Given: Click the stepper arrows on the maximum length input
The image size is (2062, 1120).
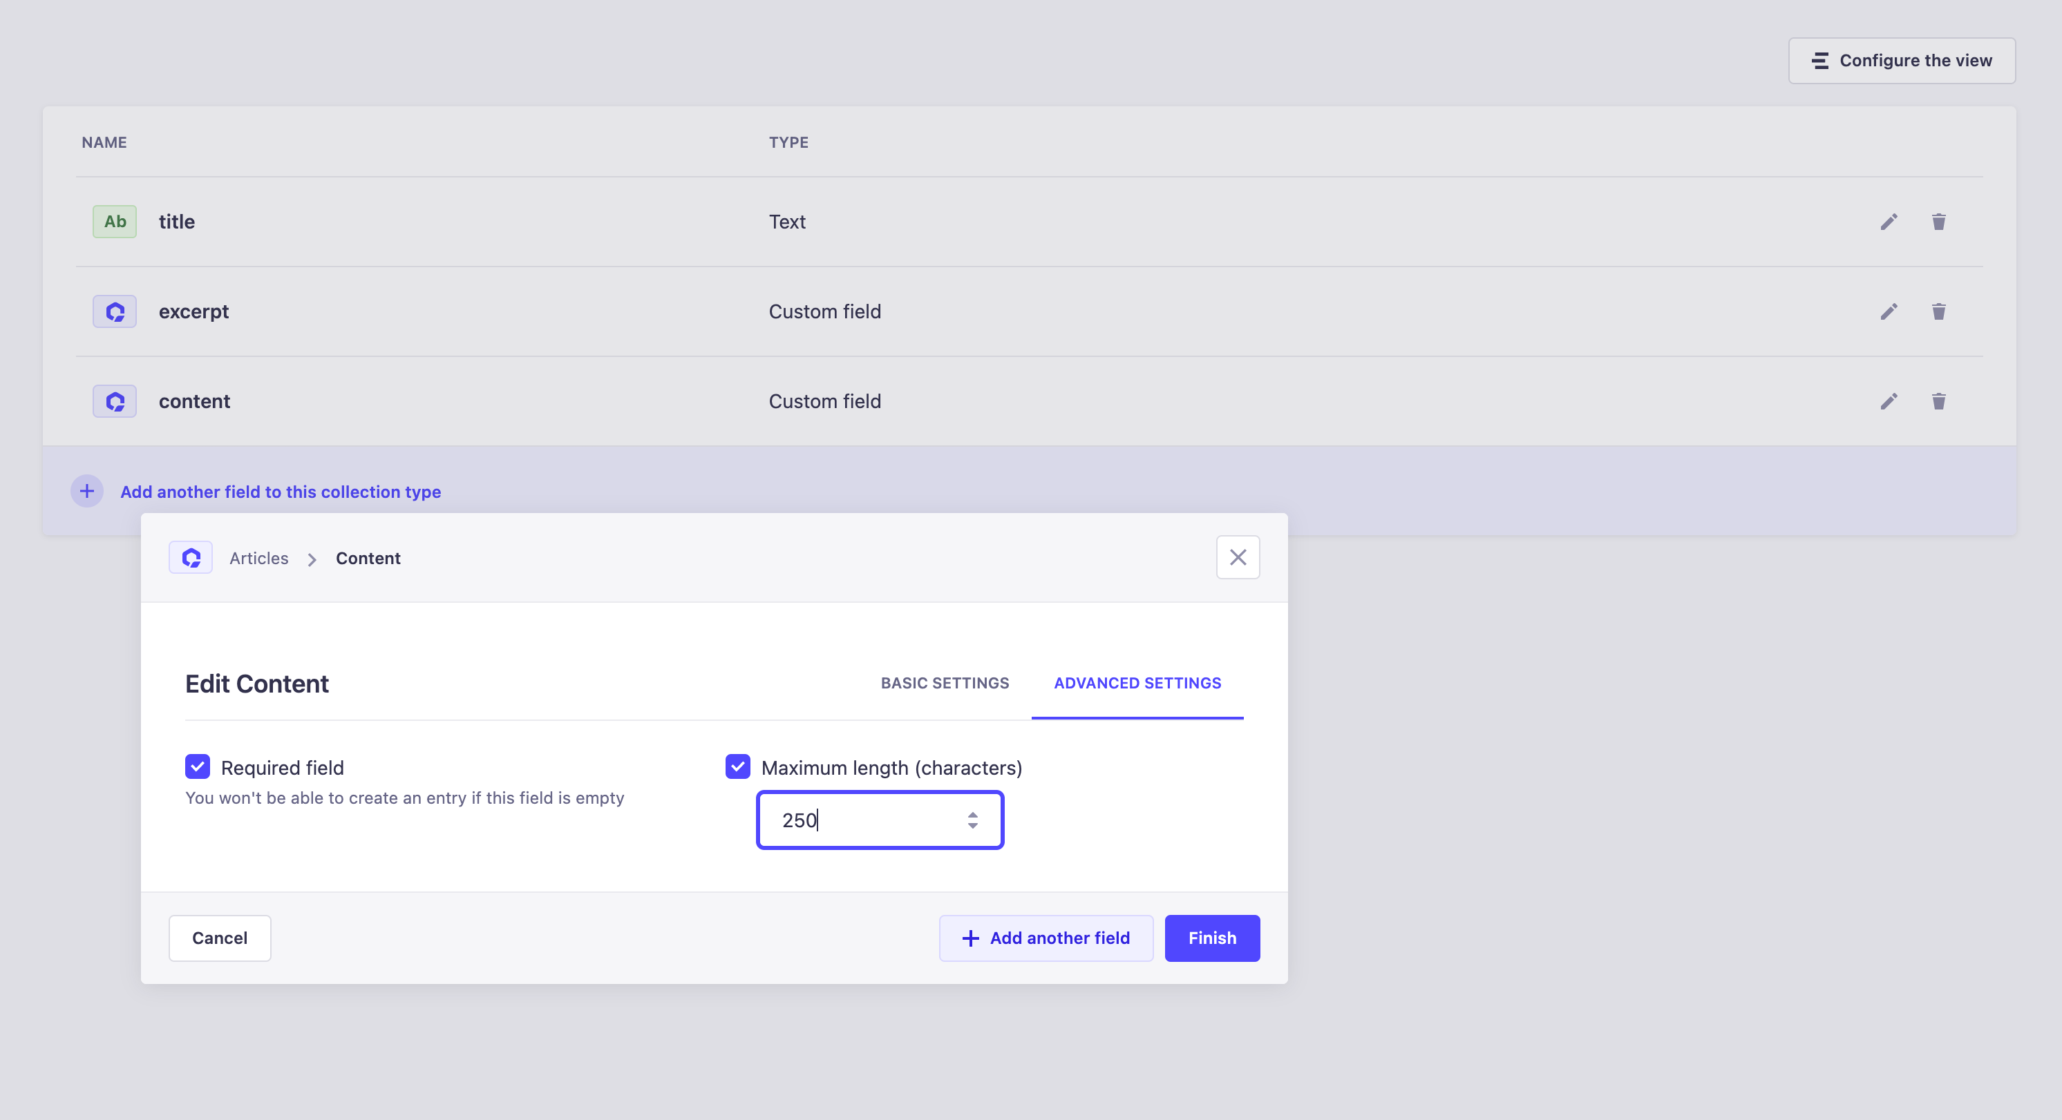Looking at the screenshot, I should click(x=972, y=819).
